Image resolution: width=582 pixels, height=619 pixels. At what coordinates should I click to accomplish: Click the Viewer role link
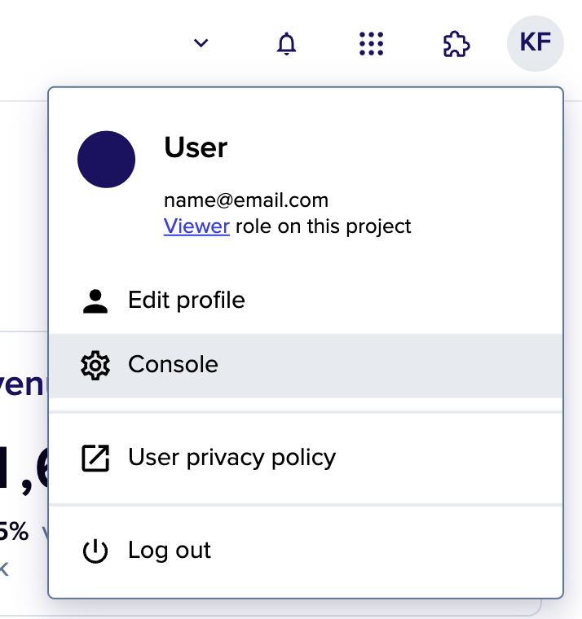(x=196, y=226)
